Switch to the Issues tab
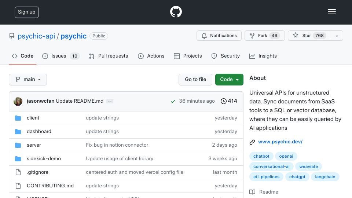 click(x=61, y=56)
